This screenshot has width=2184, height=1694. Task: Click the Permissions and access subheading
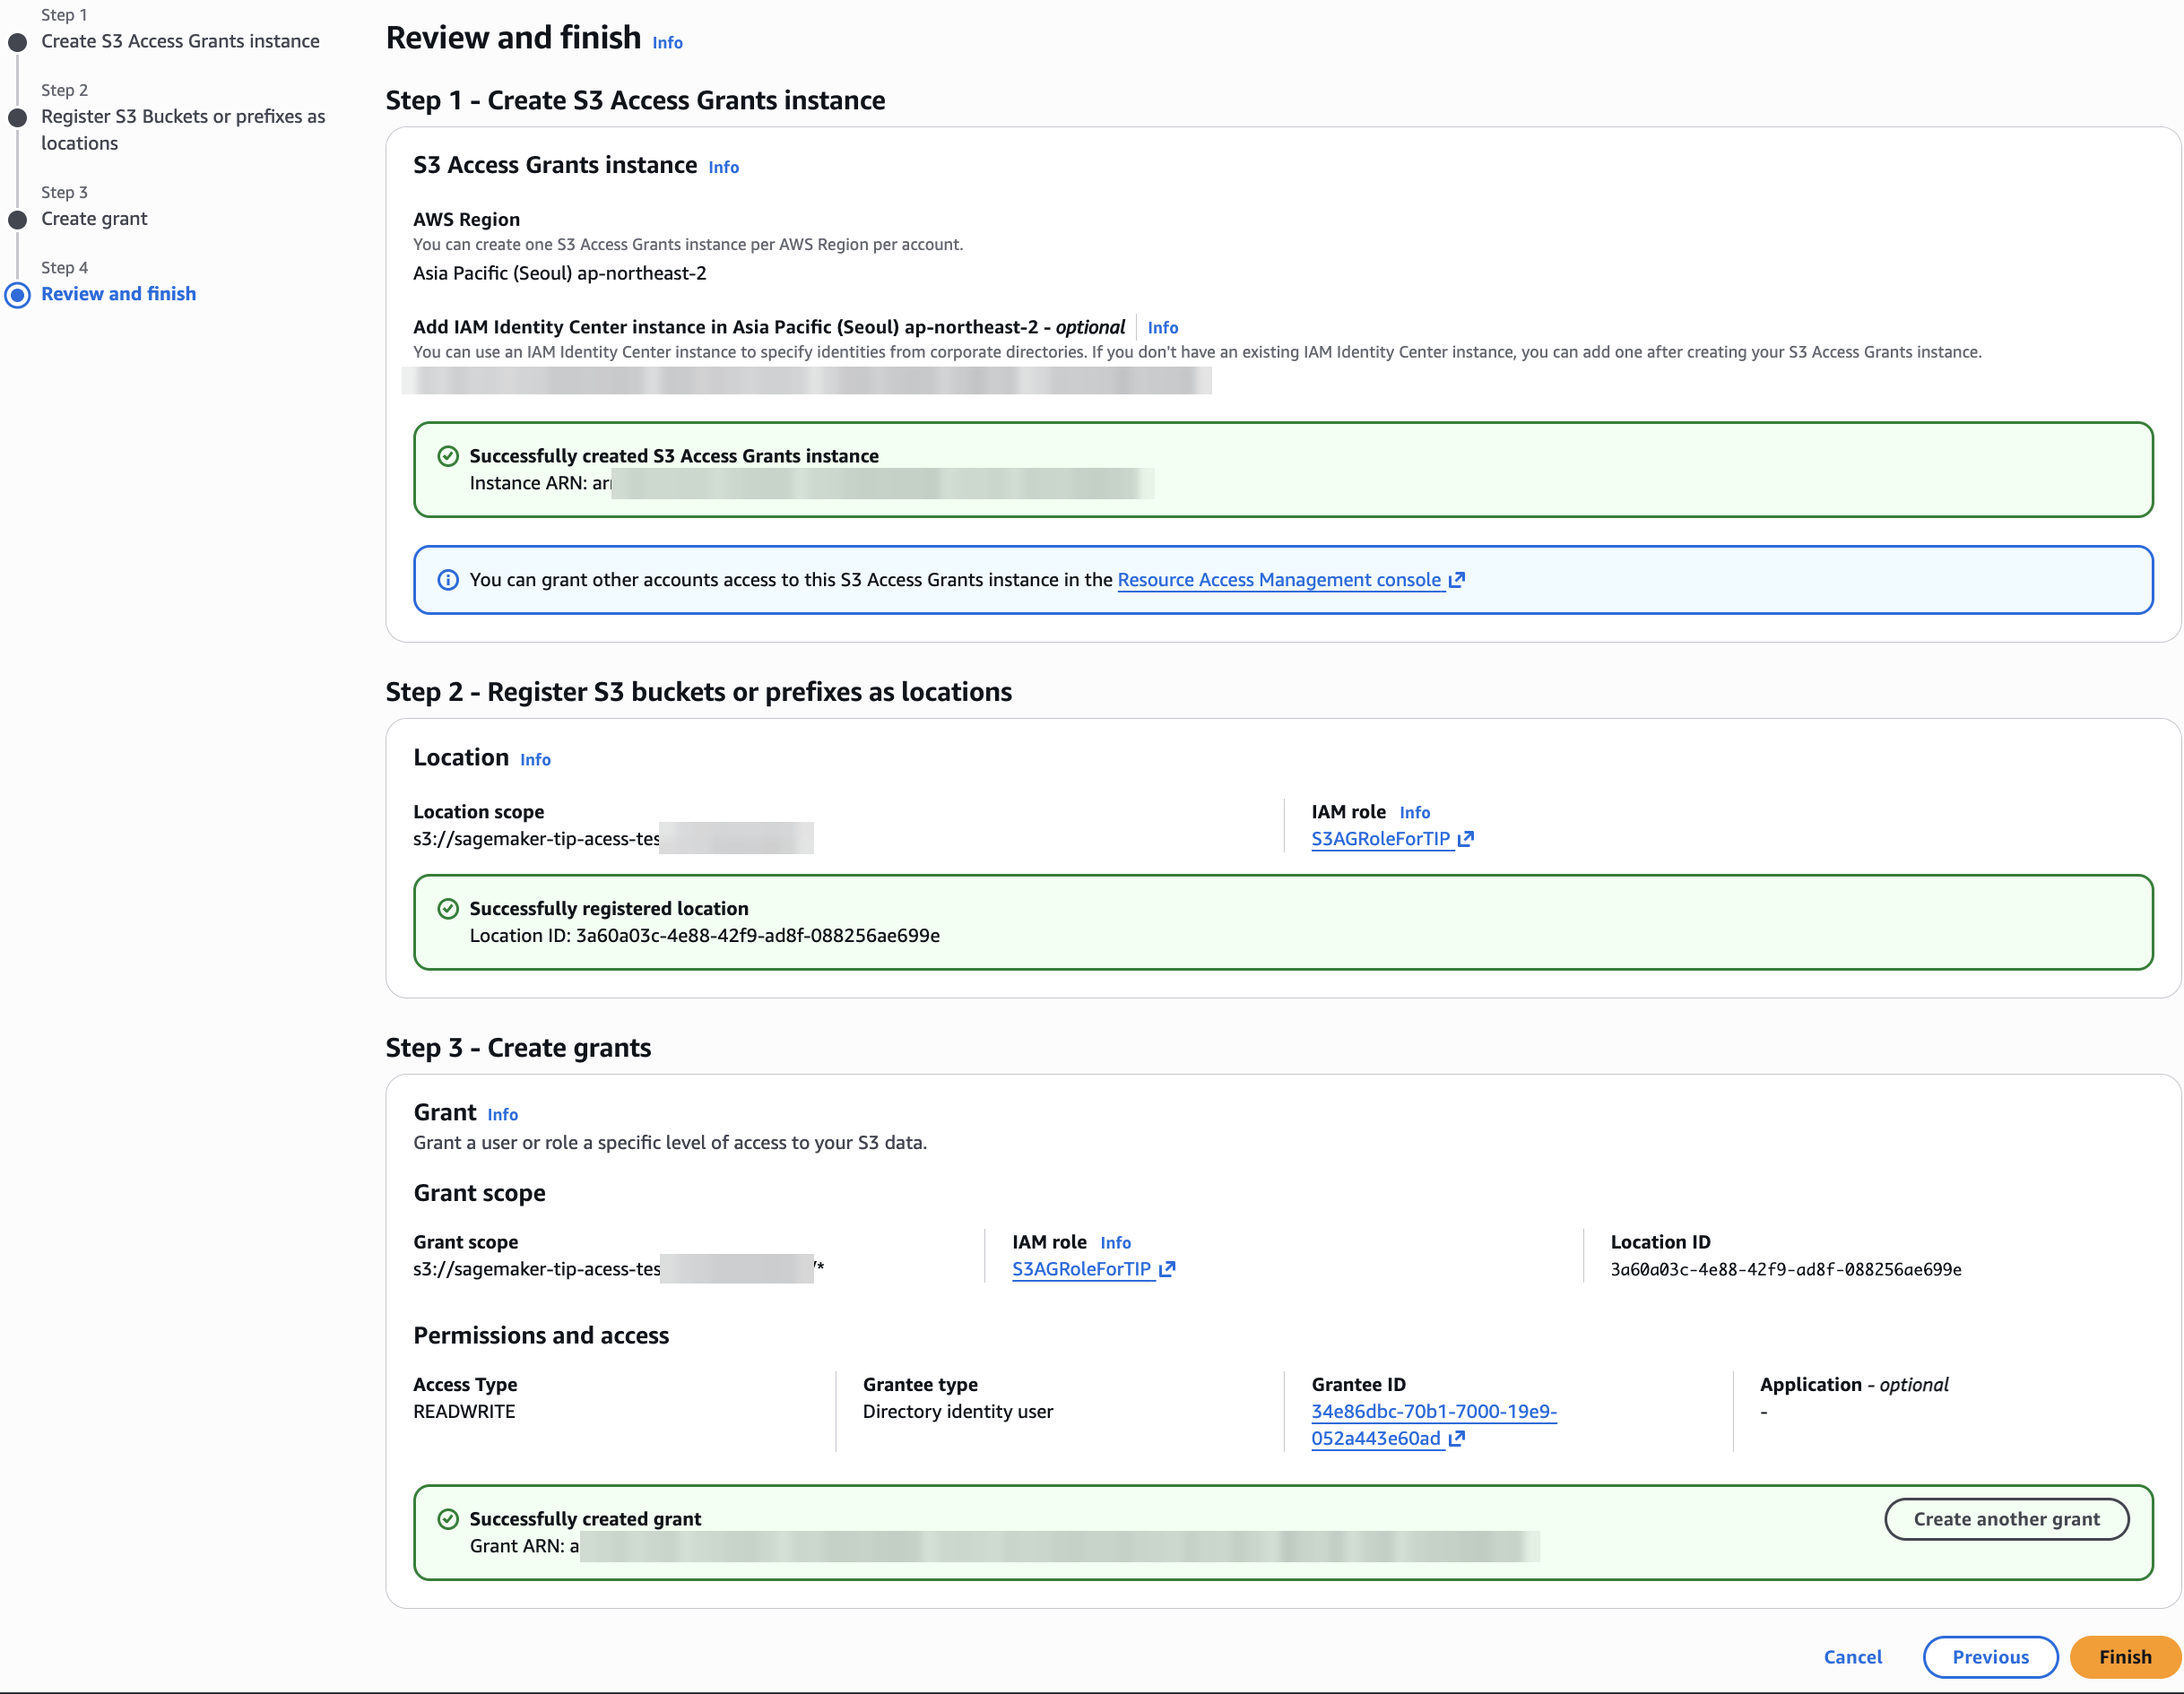[541, 1336]
